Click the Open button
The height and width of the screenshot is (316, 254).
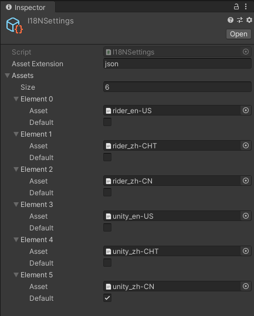pos(239,34)
